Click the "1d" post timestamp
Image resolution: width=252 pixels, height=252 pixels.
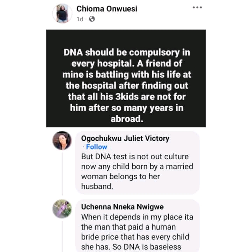tap(80, 20)
